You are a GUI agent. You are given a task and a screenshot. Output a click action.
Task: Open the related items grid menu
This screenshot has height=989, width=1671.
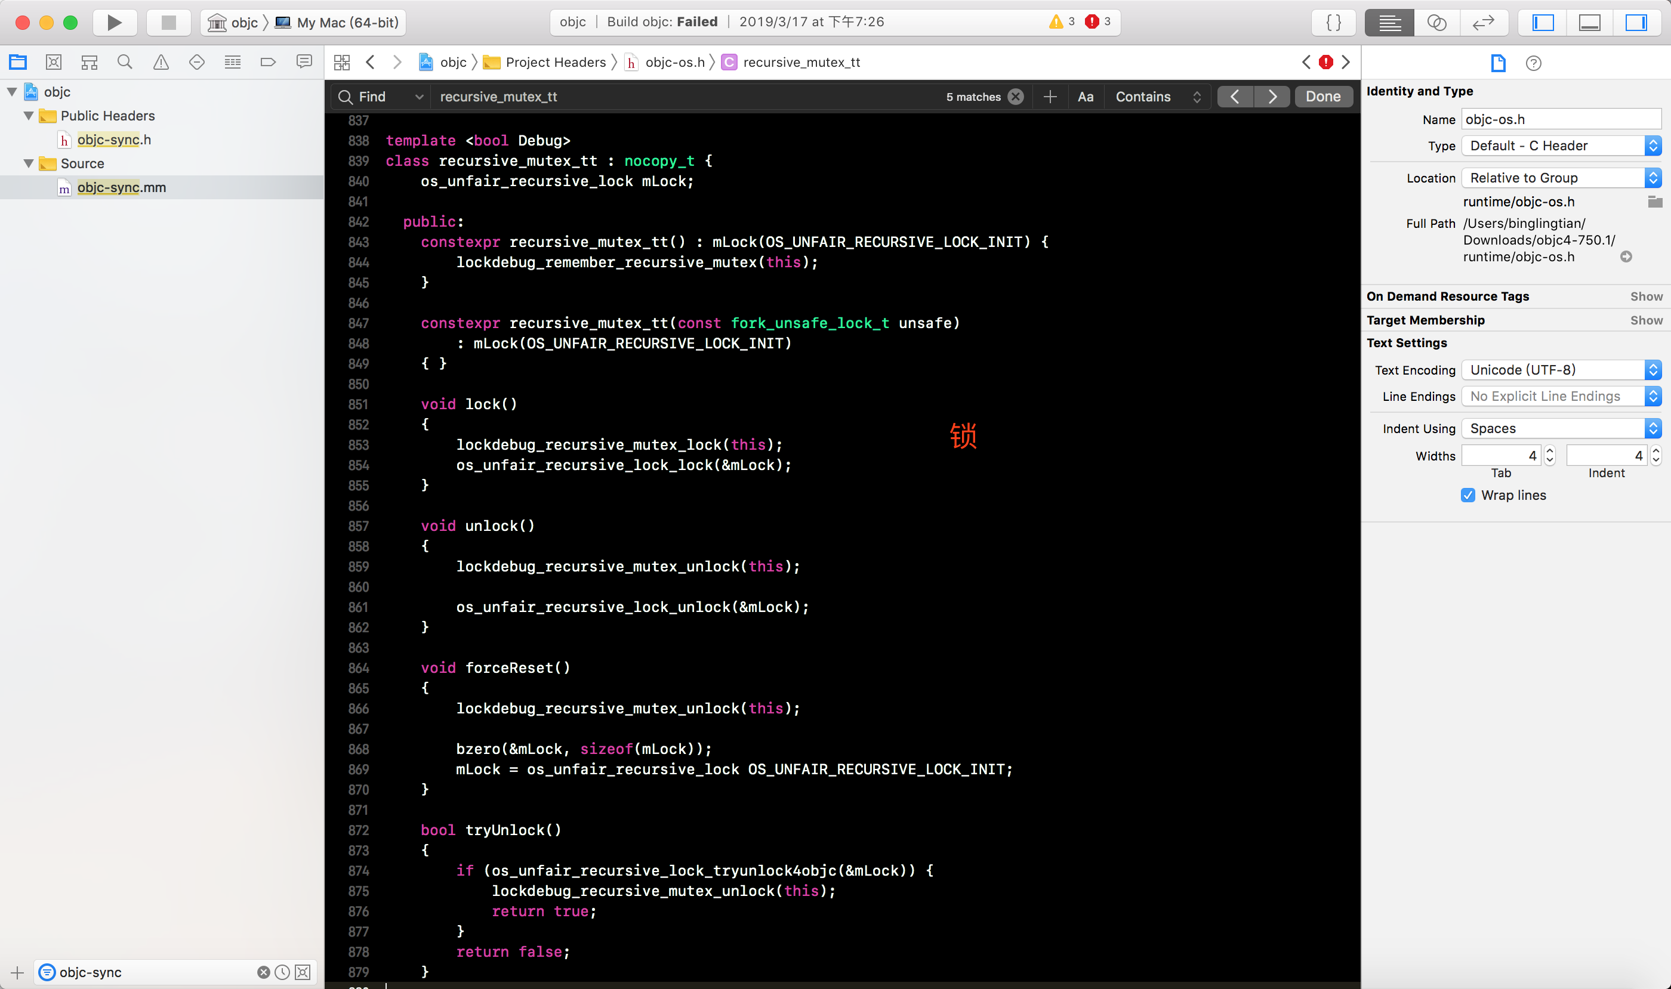point(342,62)
